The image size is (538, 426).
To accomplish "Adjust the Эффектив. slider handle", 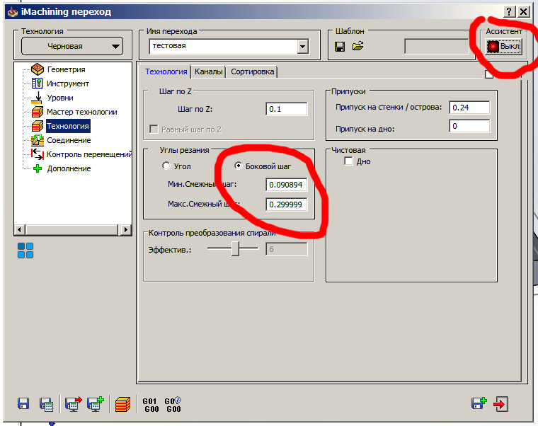I will [x=235, y=248].
